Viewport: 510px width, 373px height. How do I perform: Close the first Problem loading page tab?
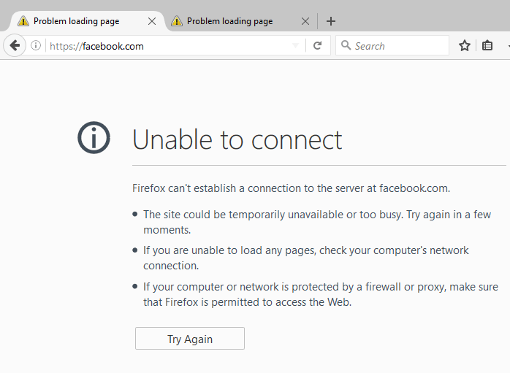pyautogui.click(x=152, y=21)
